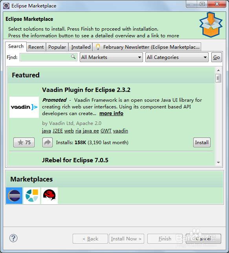Click the java ee tag link
The width and height of the screenshot is (229, 253).
pyautogui.click(x=91, y=131)
